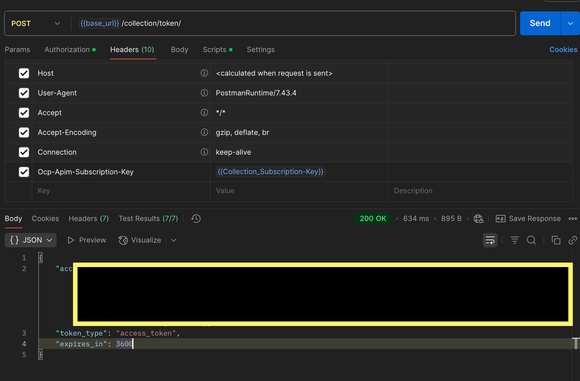Expand the Visualize options chevron
This screenshot has height=381, width=580.
174,240
